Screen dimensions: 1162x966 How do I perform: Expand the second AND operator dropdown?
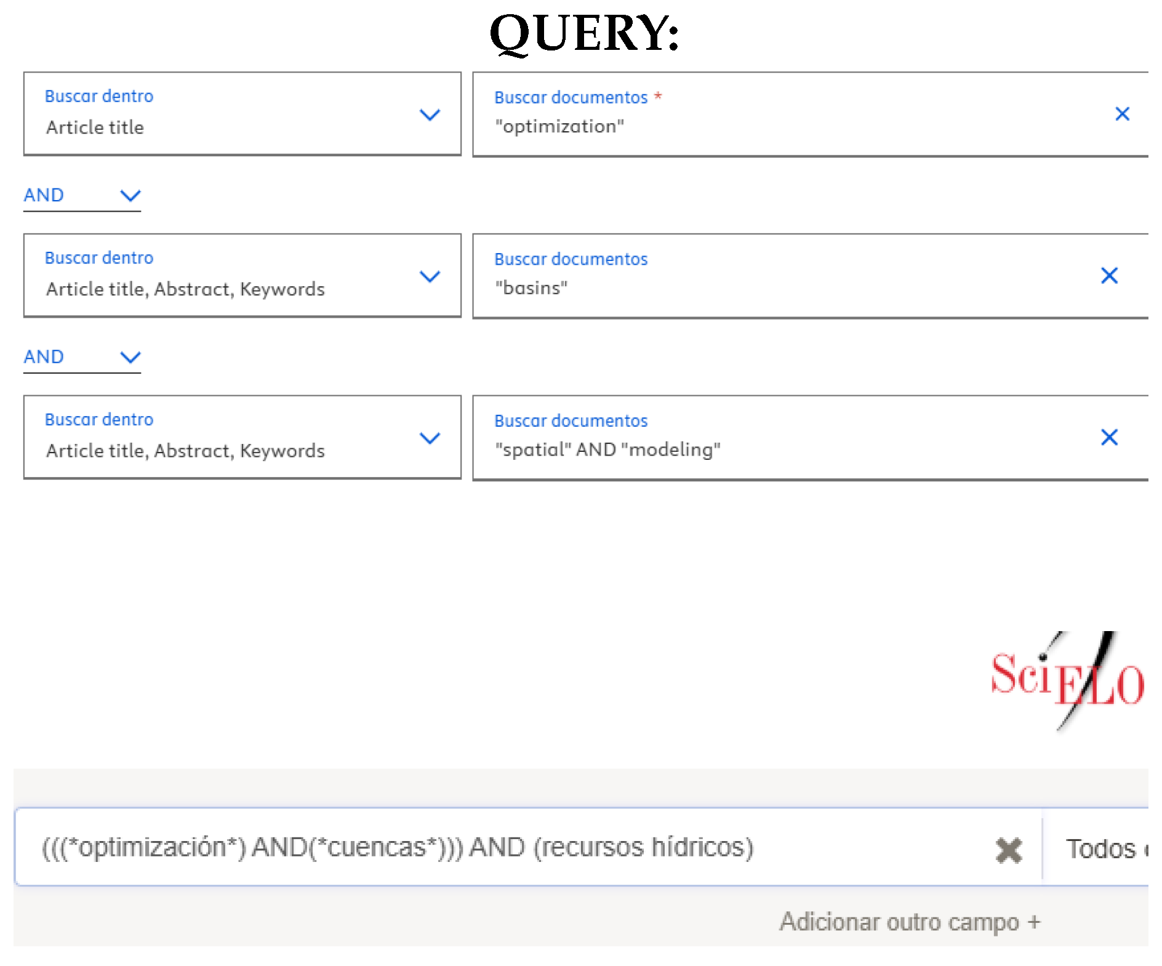(130, 357)
